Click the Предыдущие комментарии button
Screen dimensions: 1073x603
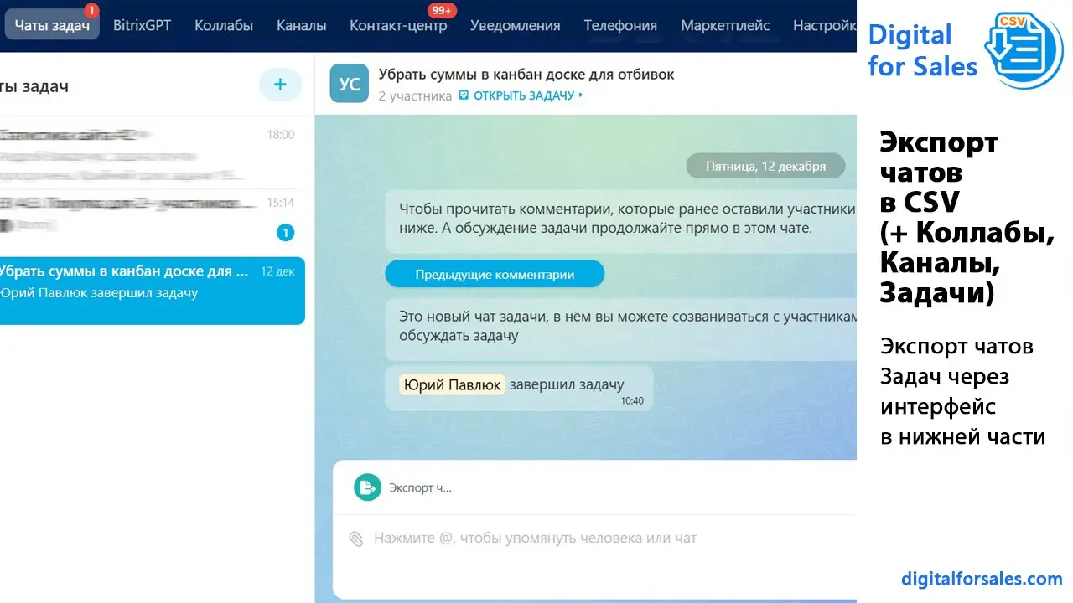tap(495, 274)
